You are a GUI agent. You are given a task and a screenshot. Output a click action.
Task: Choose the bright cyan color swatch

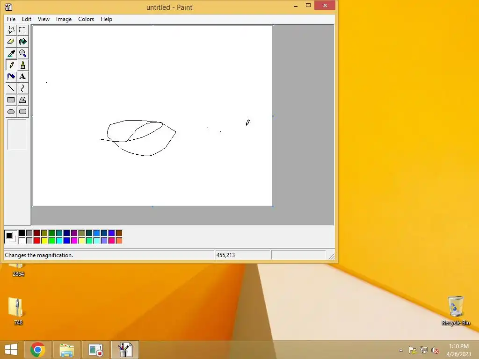click(x=59, y=241)
